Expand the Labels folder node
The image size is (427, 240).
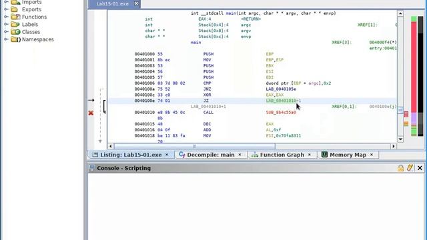(x=6, y=24)
